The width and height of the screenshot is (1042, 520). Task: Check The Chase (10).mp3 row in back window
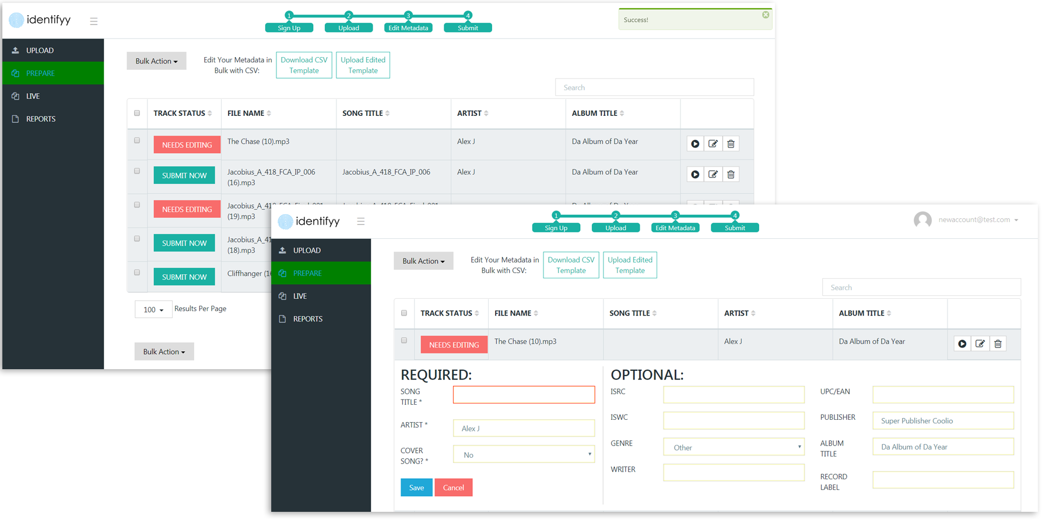137,140
